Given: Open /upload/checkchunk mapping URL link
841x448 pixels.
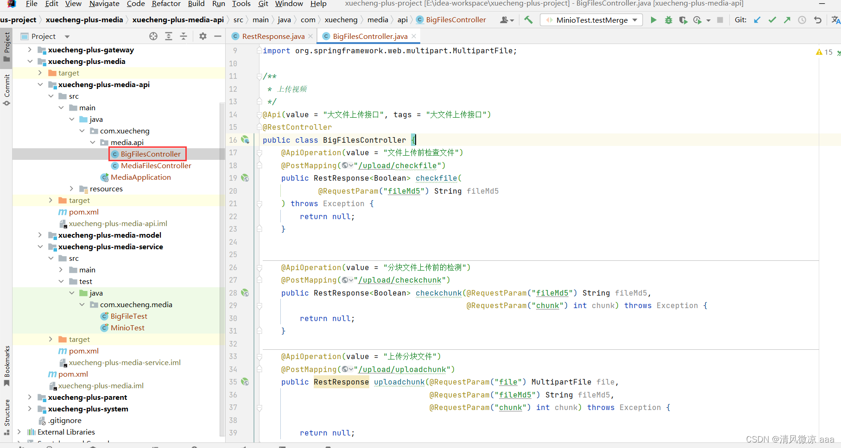Looking at the screenshot, I should click(399, 280).
